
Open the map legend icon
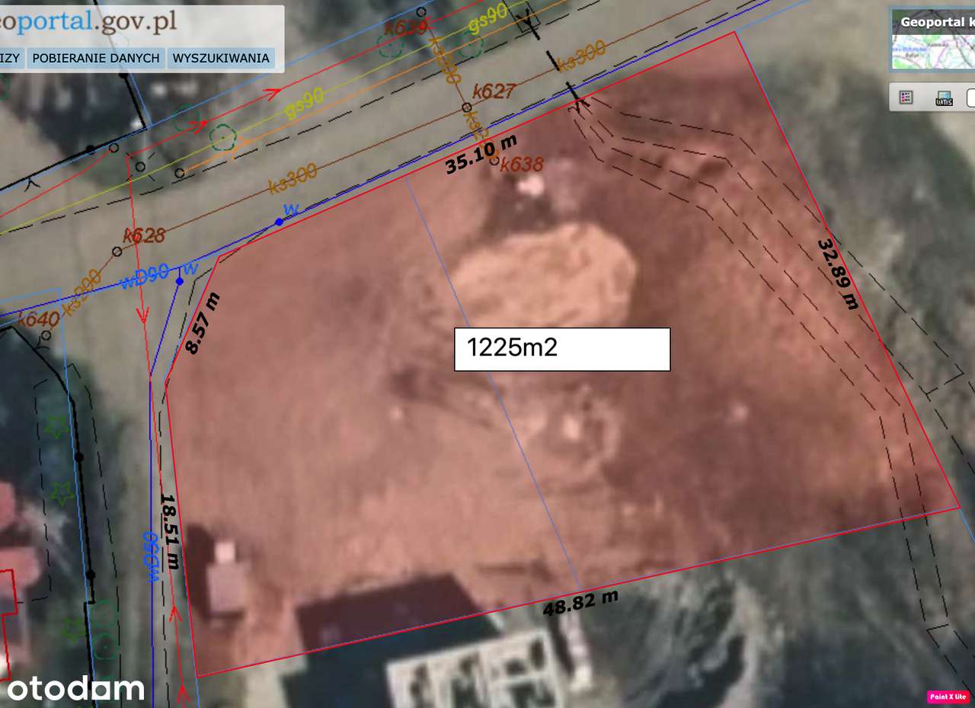(x=906, y=98)
